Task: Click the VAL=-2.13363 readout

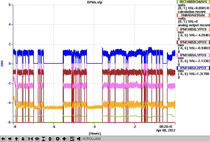Action: point(199,61)
